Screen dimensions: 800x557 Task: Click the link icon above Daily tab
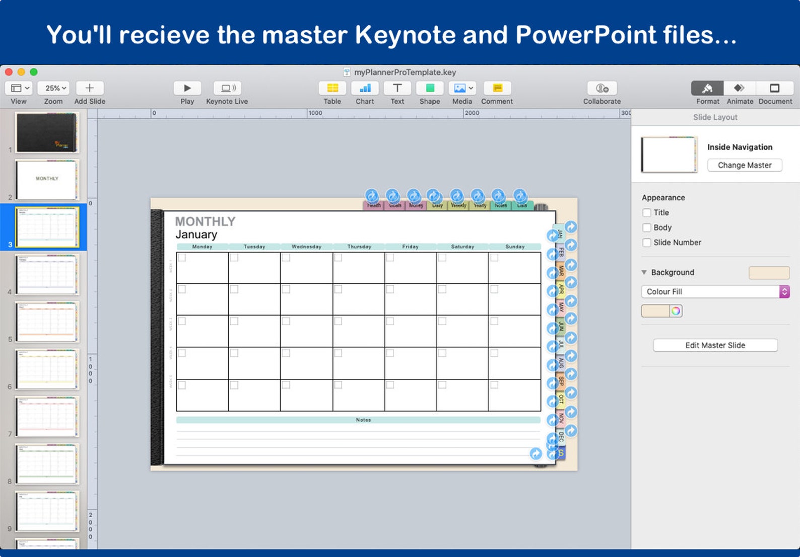pyautogui.click(x=434, y=196)
